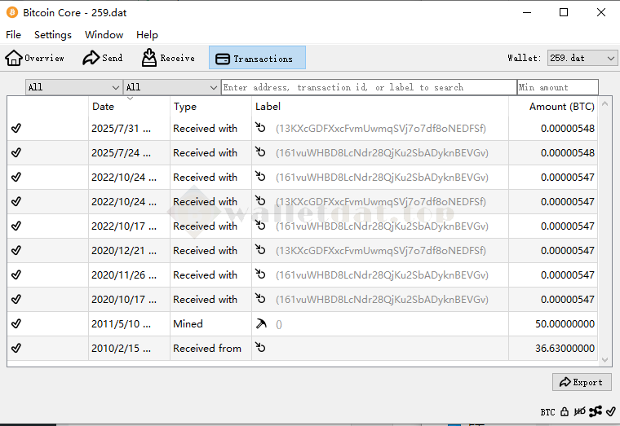Click confirmed checkmark of 2025/7/31 transaction
This screenshot has width=620, height=426.
(x=16, y=129)
